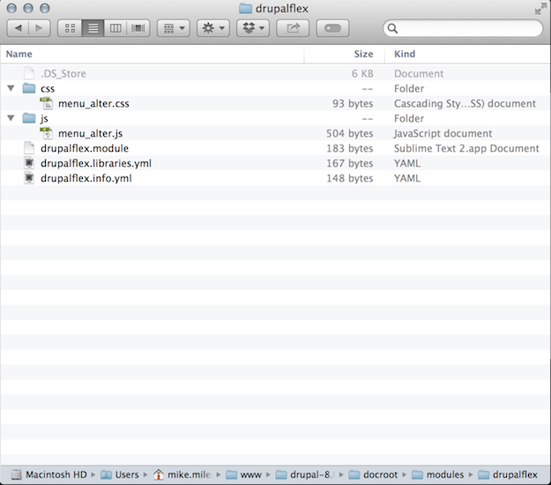Select the css folder name
Image resolution: width=551 pixels, height=485 pixels.
(x=48, y=88)
